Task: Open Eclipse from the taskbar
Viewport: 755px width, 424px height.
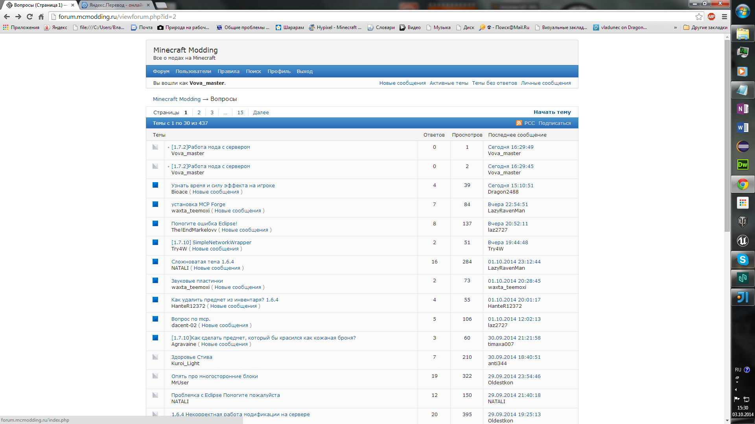Action: pyautogui.click(x=742, y=146)
